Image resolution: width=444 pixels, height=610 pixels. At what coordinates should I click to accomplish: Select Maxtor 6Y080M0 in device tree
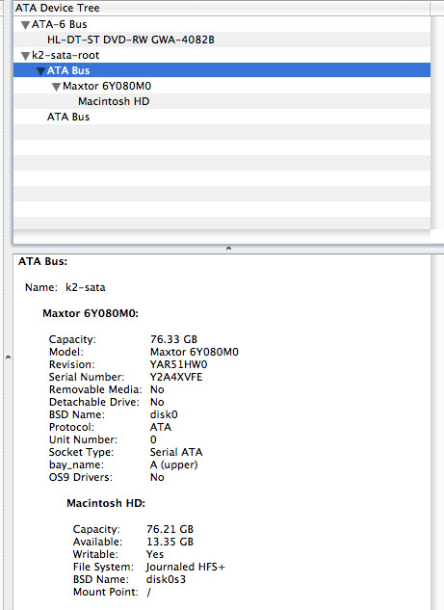[222, 86]
